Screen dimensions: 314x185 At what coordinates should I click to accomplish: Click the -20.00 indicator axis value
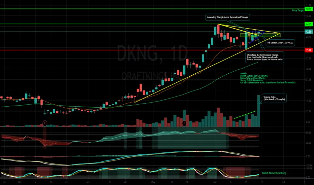click(x=309, y=165)
